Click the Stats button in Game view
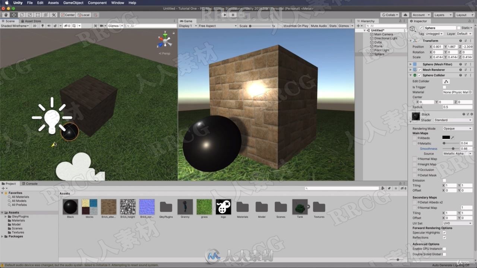 (333, 26)
